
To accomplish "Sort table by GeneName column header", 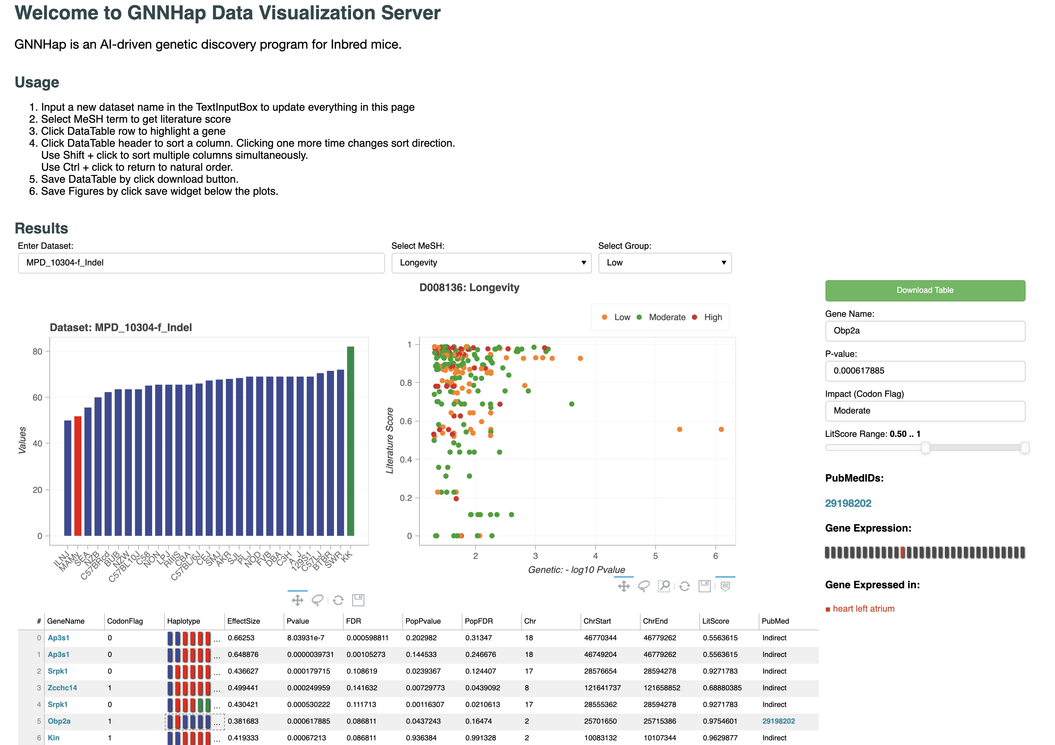I will point(66,621).
